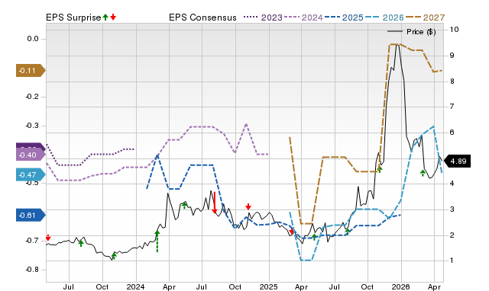489x291 pixels.
Task: Click the 2023 consensus legend entry
Action: pos(263,18)
